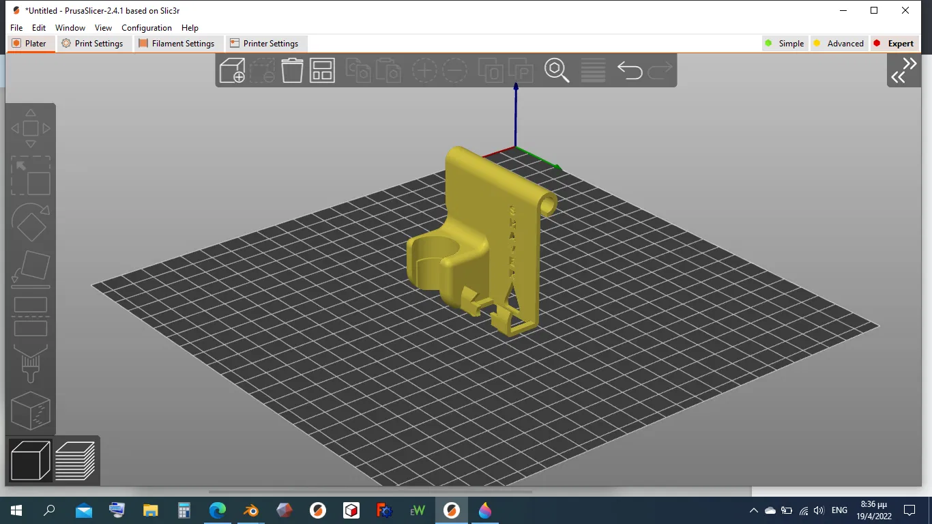The image size is (932, 524).
Task: Click the Add model toolbar icon
Action: click(x=232, y=70)
